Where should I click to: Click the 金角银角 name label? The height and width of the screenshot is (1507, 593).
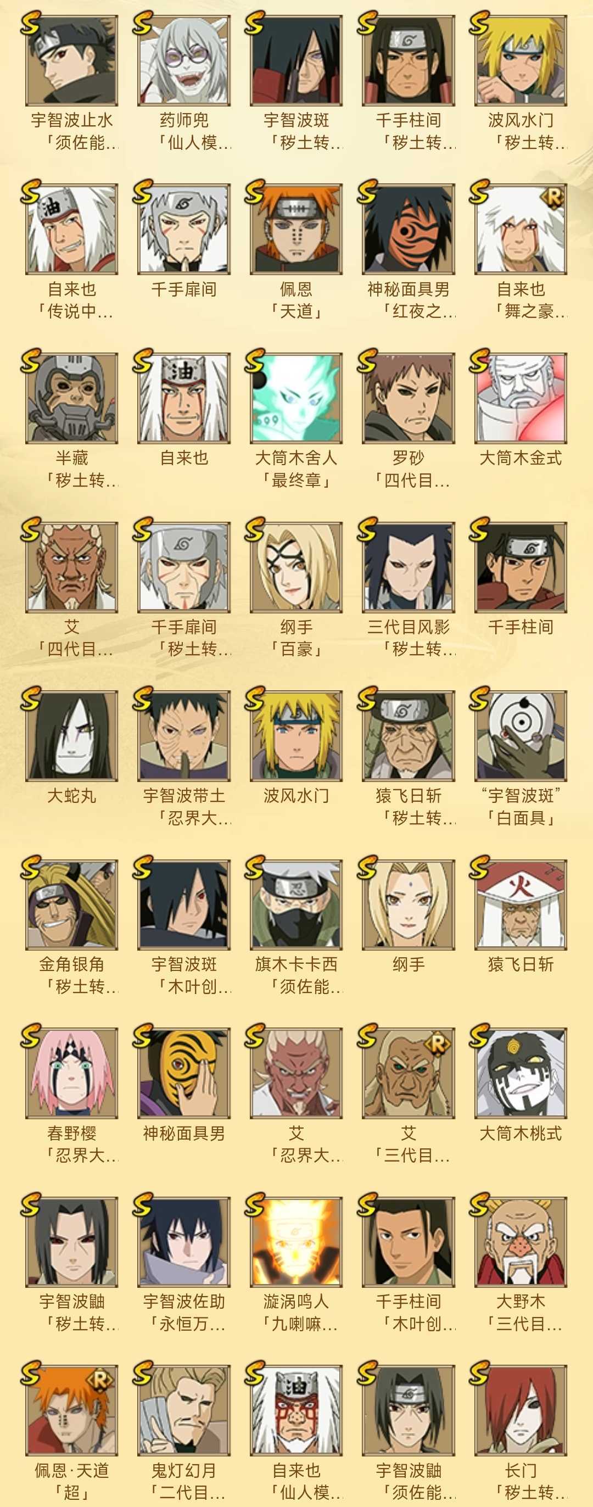pyautogui.click(x=71, y=964)
